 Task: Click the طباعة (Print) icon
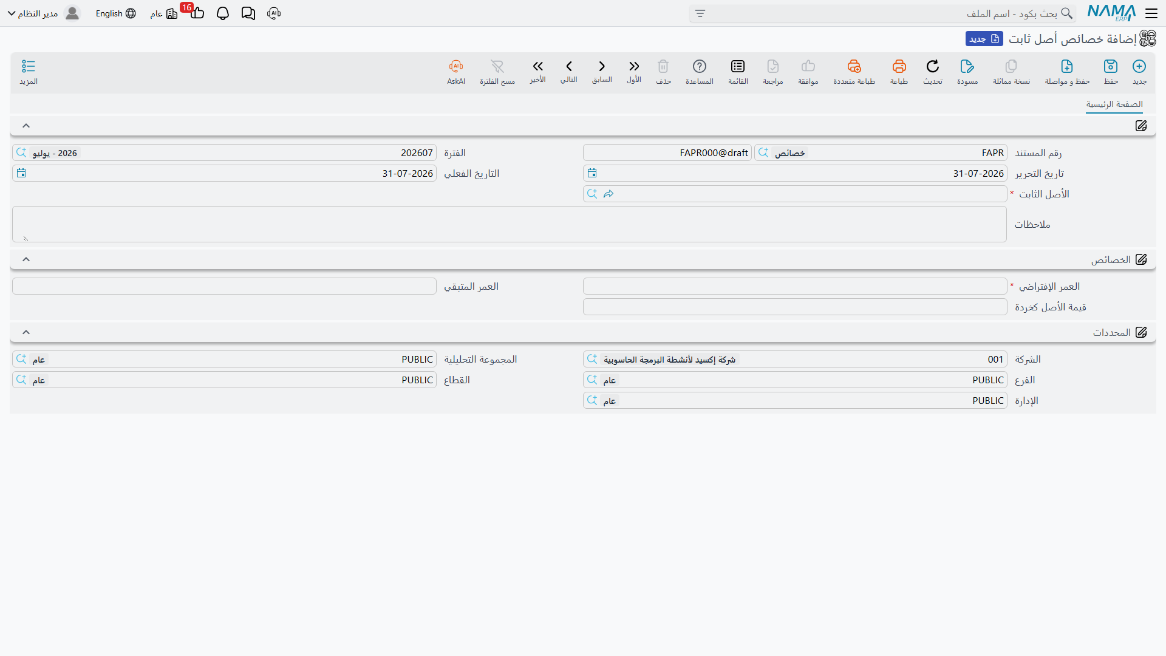coord(899,66)
